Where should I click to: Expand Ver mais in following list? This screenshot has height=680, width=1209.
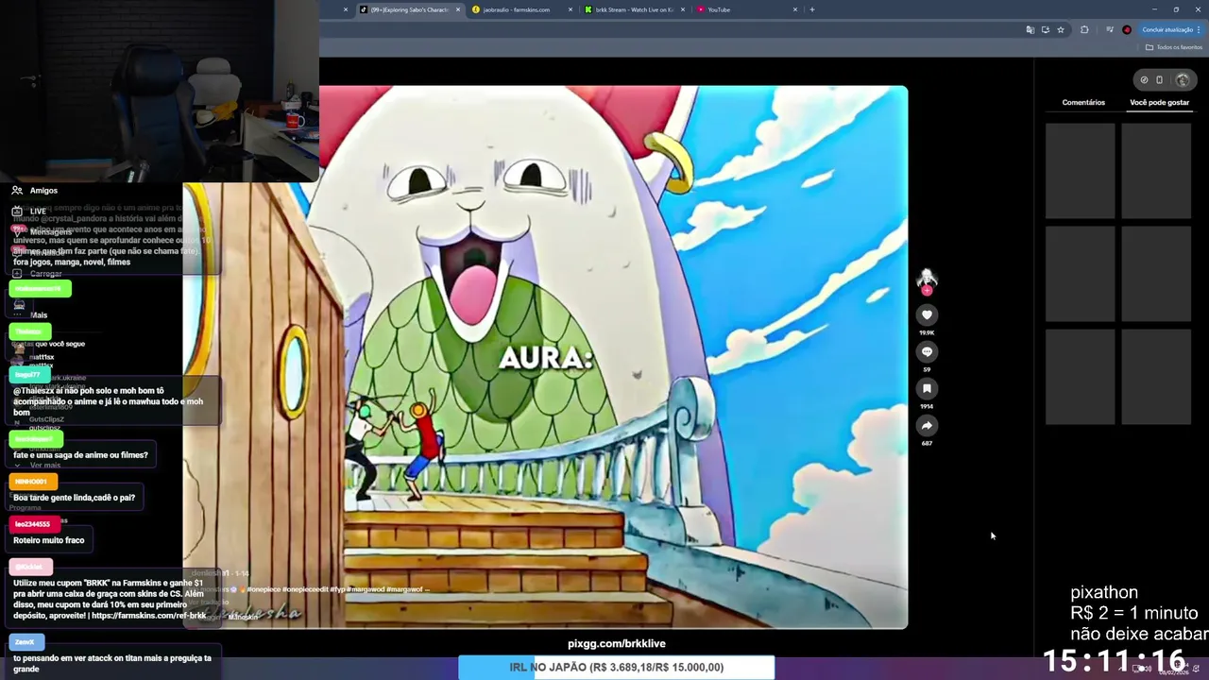[x=44, y=465]
